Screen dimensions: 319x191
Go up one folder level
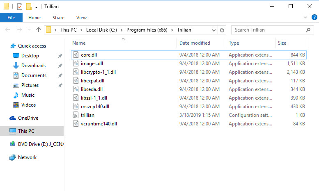39,30
